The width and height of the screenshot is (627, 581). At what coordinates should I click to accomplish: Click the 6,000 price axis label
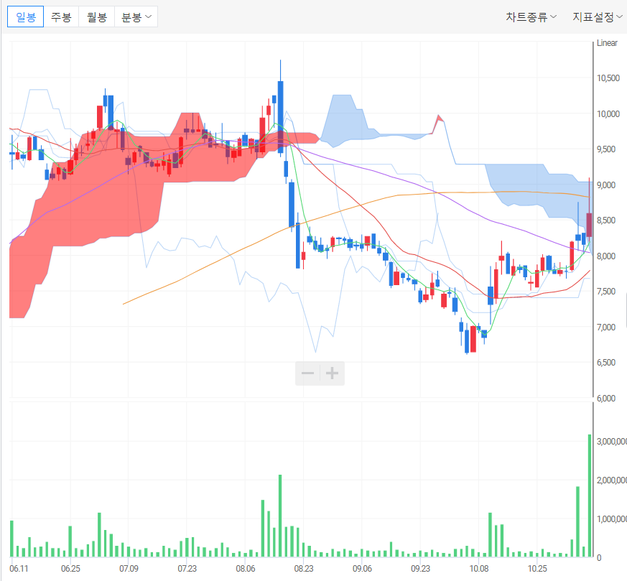pyautogui.click(x=606, y=399)
